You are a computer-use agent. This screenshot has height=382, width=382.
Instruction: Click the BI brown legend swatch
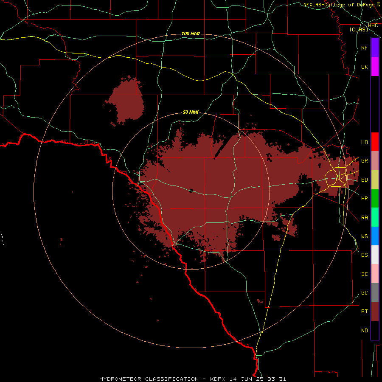click(x=375, y=312)
